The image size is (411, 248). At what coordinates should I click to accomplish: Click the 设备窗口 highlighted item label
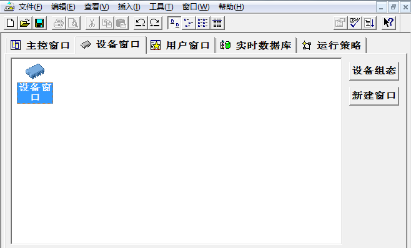[x=35, y=93]
